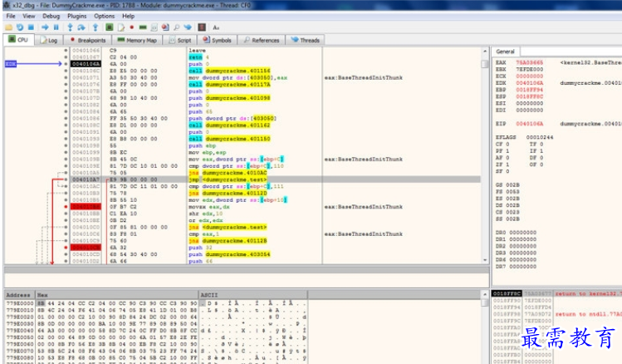Click the red Breakpoints toolbar icon
The height and width of the screenshot is (364, 622).
click(132, 27)
